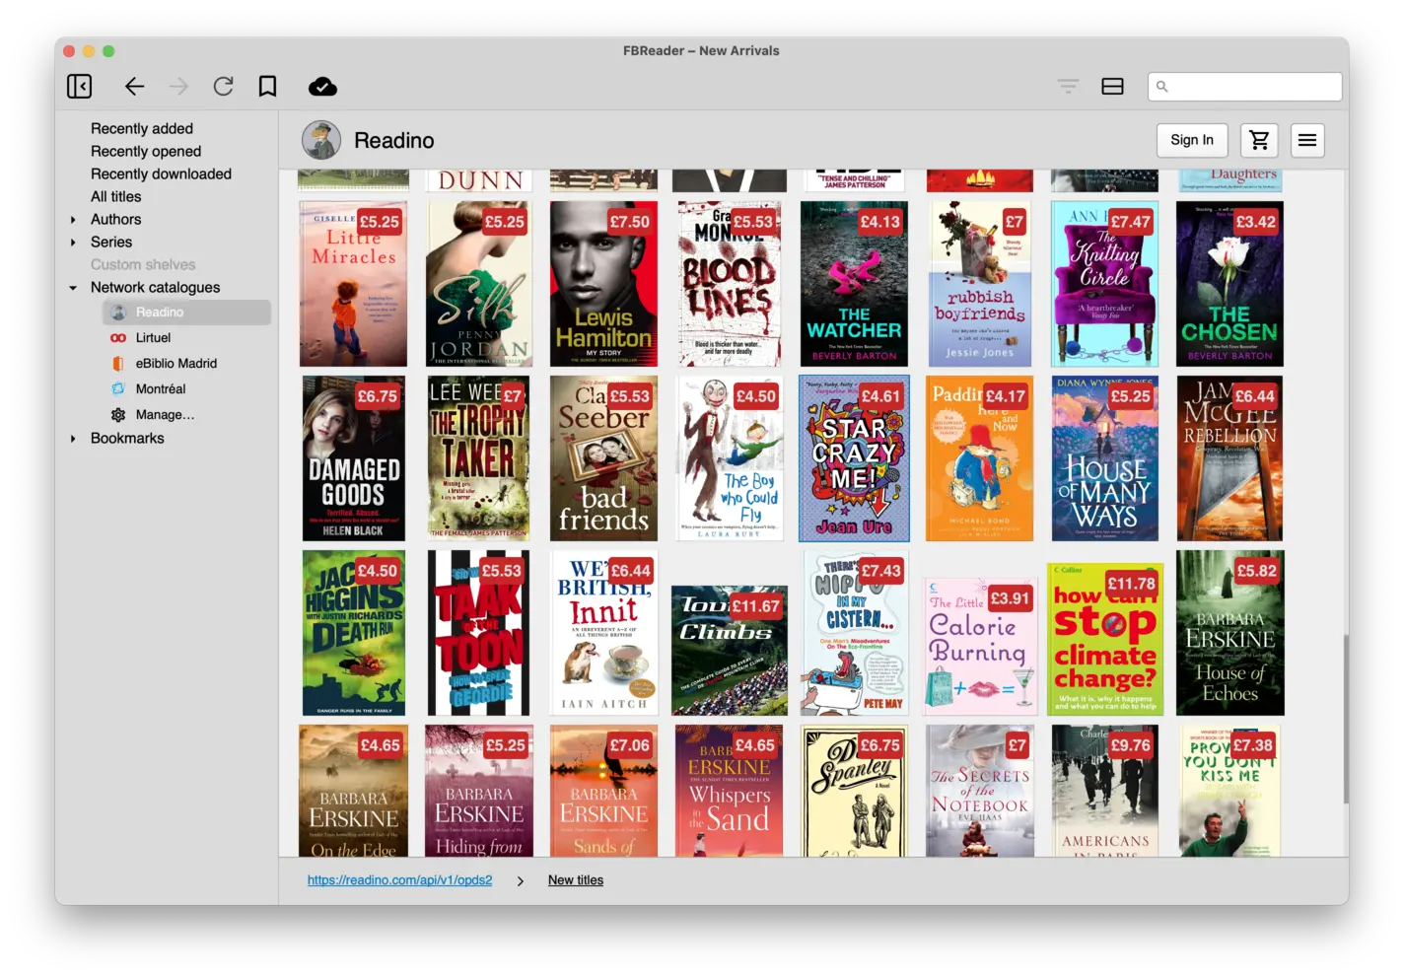Click the New titles breadcrumb link
1404x978 pixels.
[576, 880]
